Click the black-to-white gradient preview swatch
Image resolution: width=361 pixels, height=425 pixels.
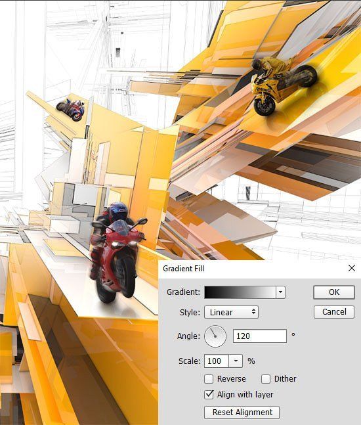(240, 292)
